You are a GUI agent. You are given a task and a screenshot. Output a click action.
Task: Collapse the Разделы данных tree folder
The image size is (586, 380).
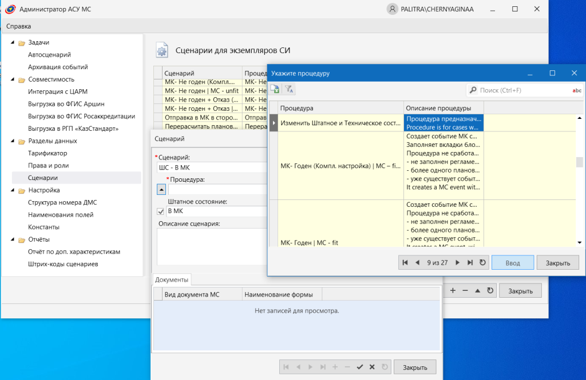tap(13, 141)
